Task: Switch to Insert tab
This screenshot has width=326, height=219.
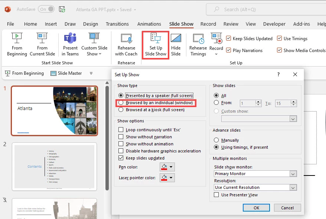Action: tap(51, 24)
